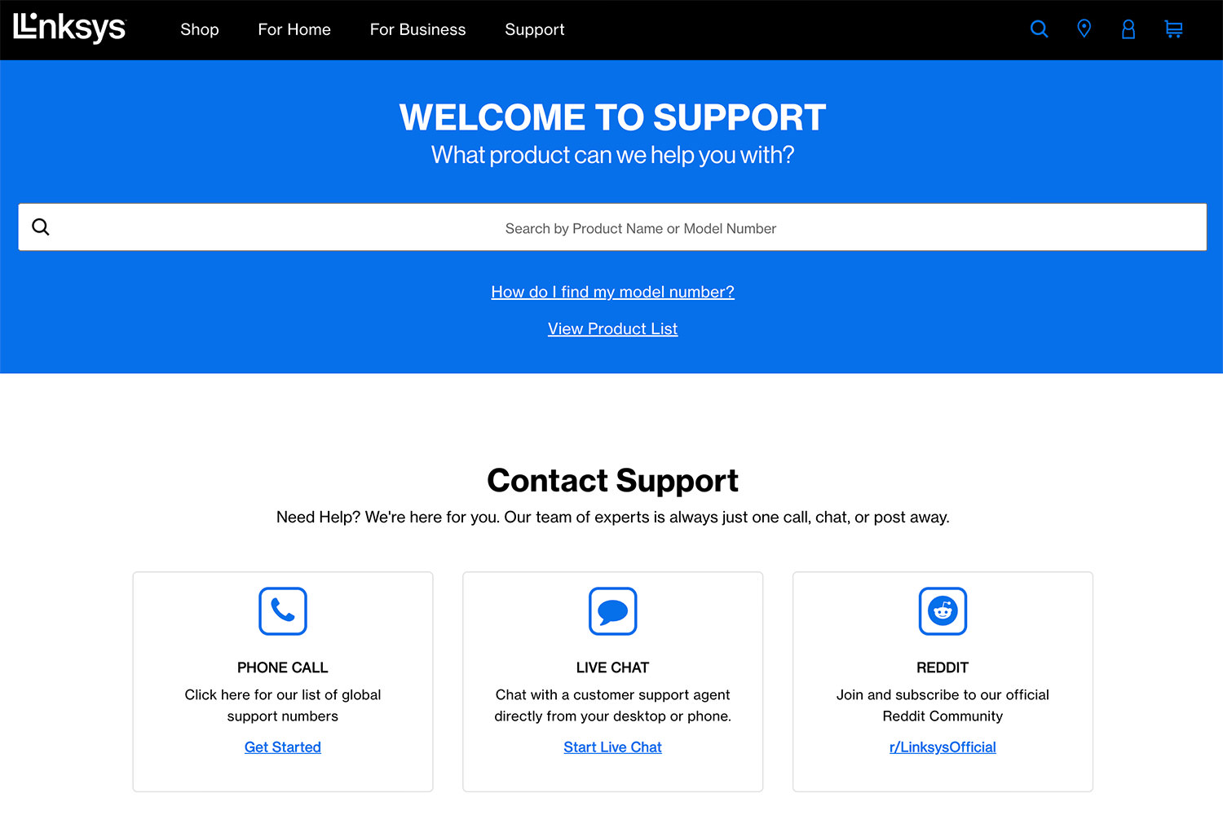The width and height of the screenshot is (1223, 815).
Task: Click the Contact Support heading
Action: (x=612, y=480)
